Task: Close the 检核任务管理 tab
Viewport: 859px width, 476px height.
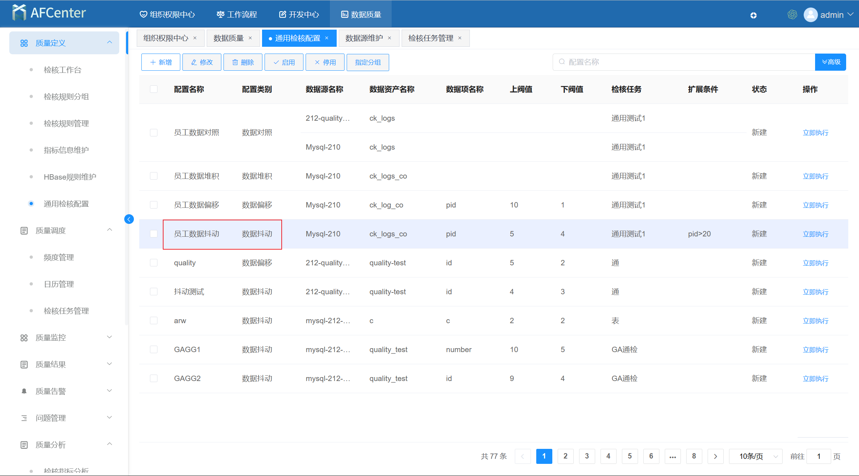Action: (x=460, y=38)
